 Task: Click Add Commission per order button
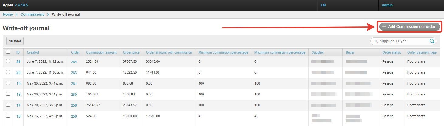409,27
